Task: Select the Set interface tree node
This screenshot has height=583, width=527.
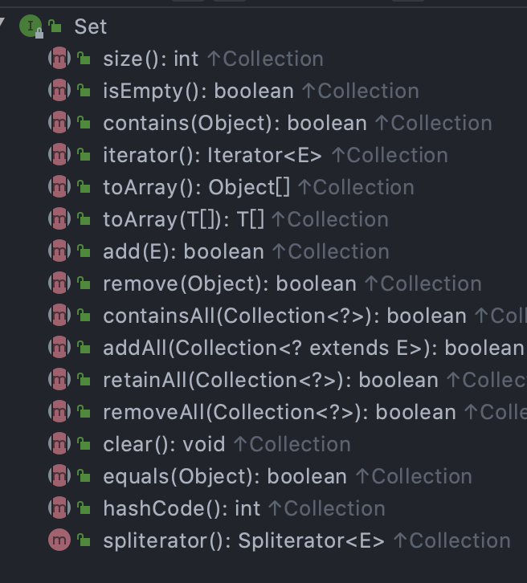Action: [x=90, y=26]
